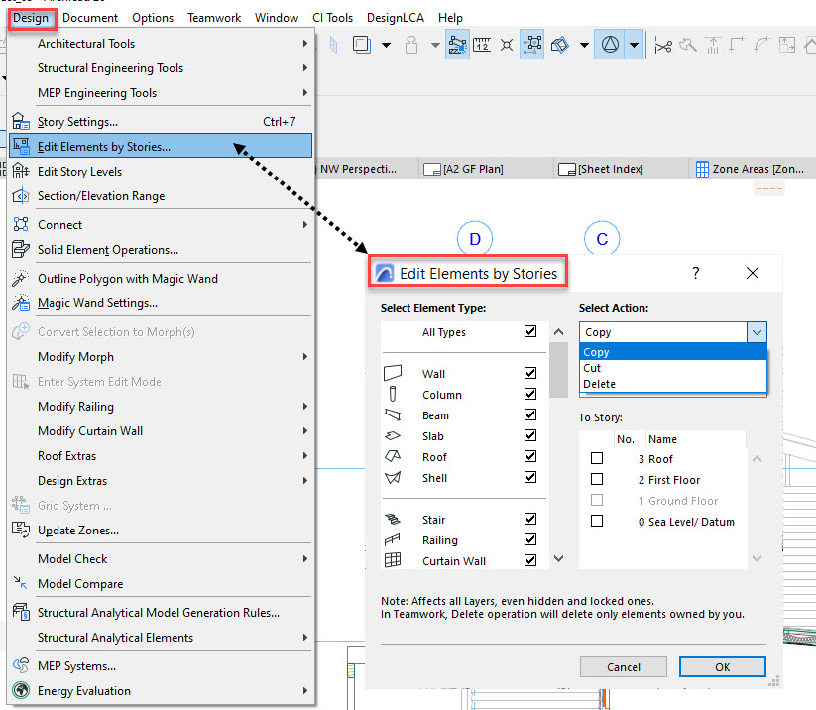This screenshot has height=710, width=816.
Task: Click the overlapping squares toolbar icon
Action: pyautogui.click(x=361, y=45)
